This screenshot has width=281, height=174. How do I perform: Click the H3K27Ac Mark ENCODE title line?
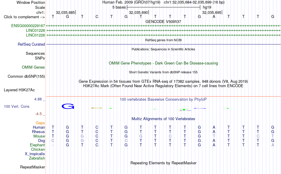163,86
